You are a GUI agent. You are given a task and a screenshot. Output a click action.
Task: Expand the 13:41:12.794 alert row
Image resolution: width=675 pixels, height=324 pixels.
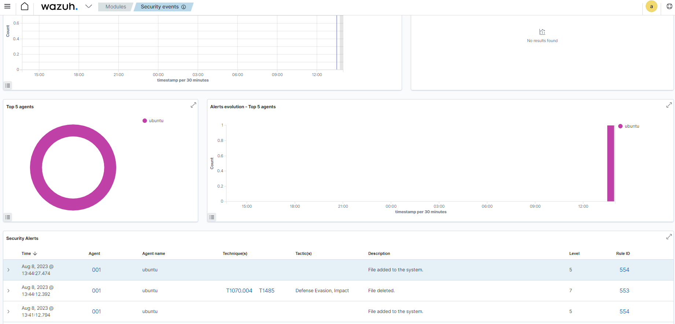[8, 312]
